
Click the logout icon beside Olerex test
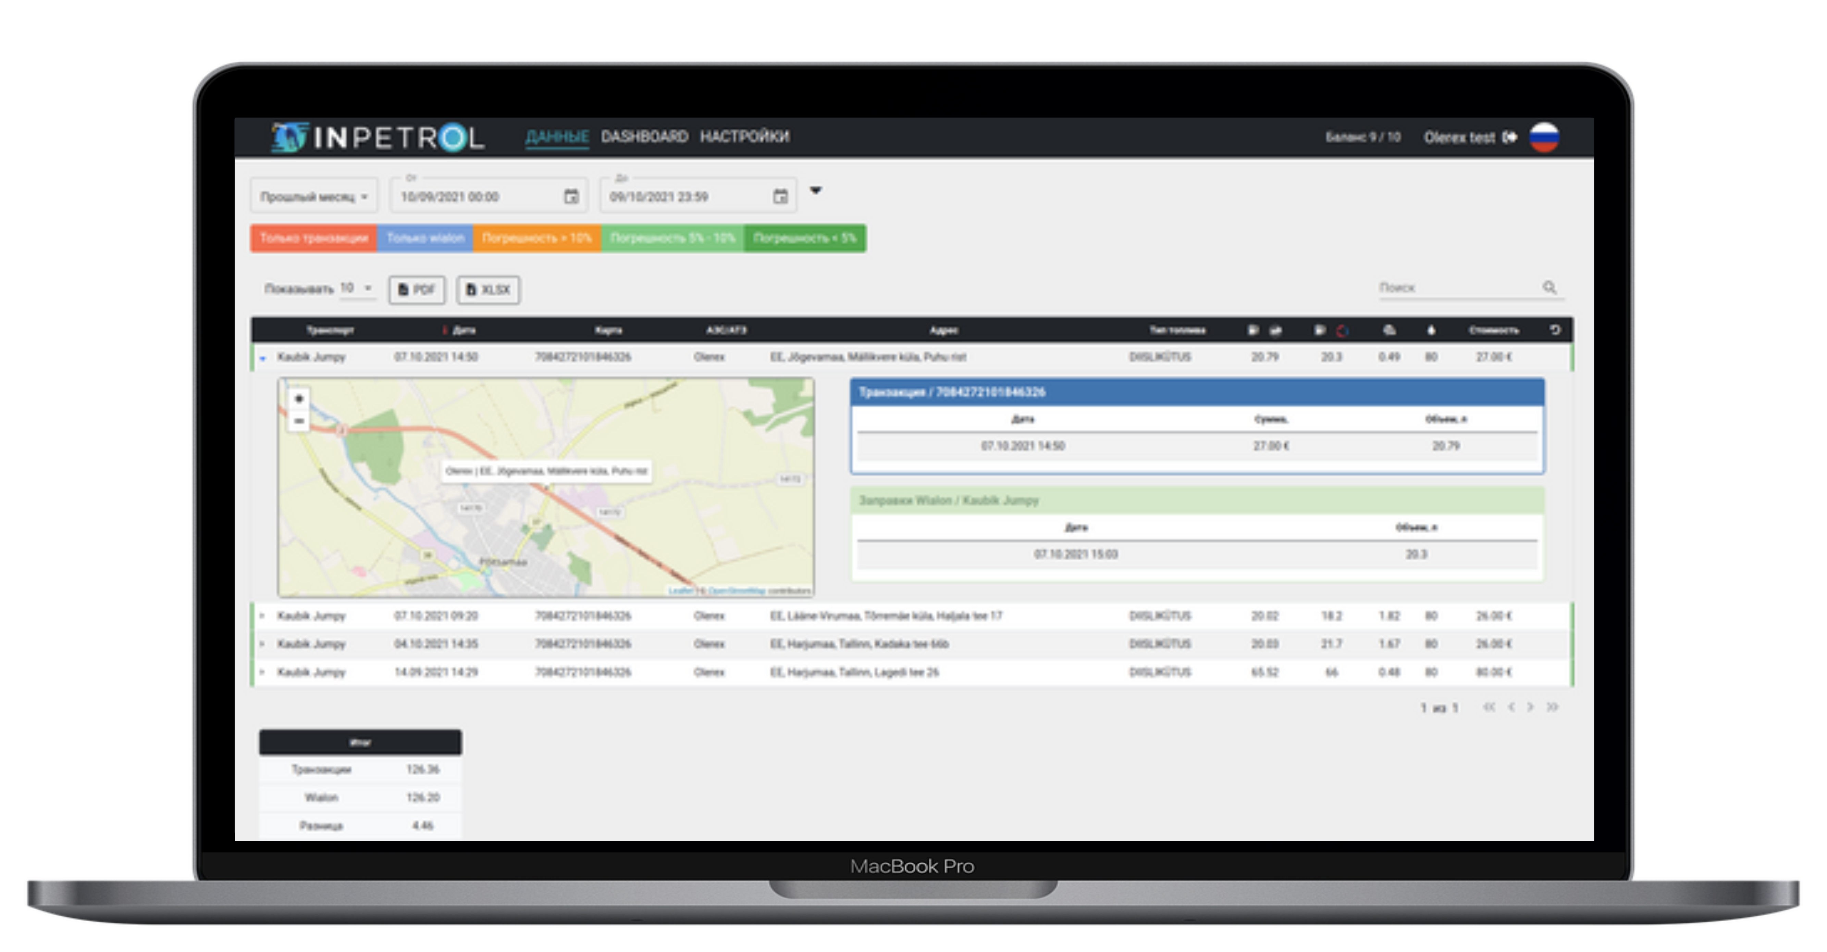click(1509, 137)
